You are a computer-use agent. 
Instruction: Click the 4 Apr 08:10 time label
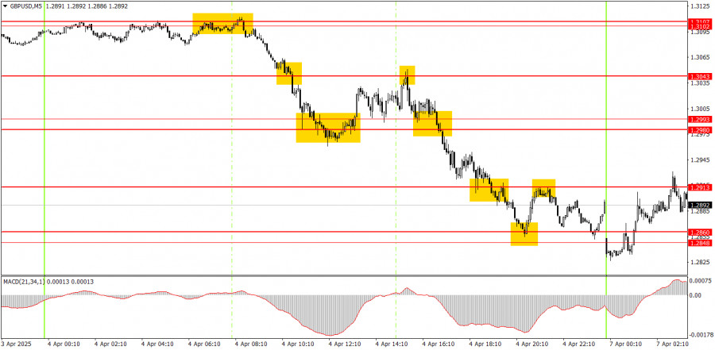252,344
